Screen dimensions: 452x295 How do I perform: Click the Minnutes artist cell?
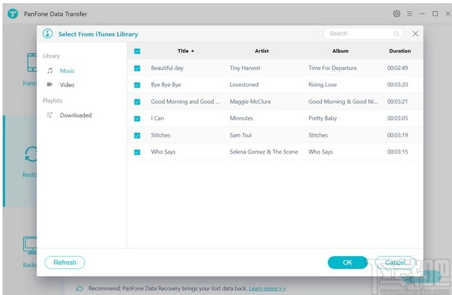(x=242, y=118)
